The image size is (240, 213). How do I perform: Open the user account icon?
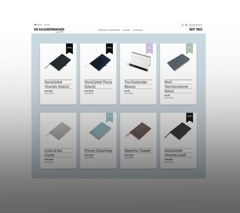[182, 25]
